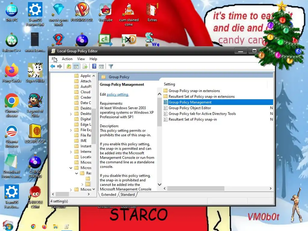
Task: Select the ESCAPE CCP desktop icon
Action: [35, 134]
